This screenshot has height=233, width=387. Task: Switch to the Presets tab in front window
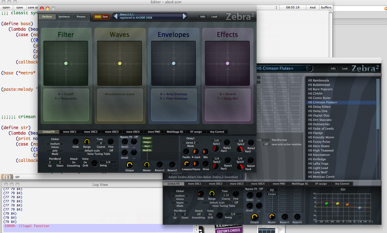tap(81, 17)
